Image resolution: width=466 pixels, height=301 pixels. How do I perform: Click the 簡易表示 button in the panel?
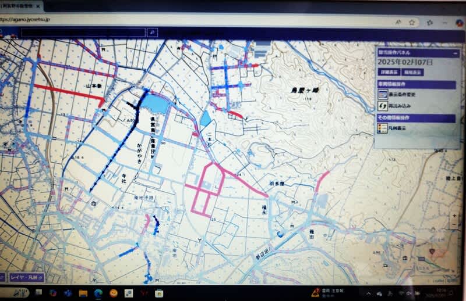(412, 72)
